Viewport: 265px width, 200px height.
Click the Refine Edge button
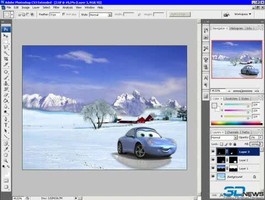click(x=180, y=14)
